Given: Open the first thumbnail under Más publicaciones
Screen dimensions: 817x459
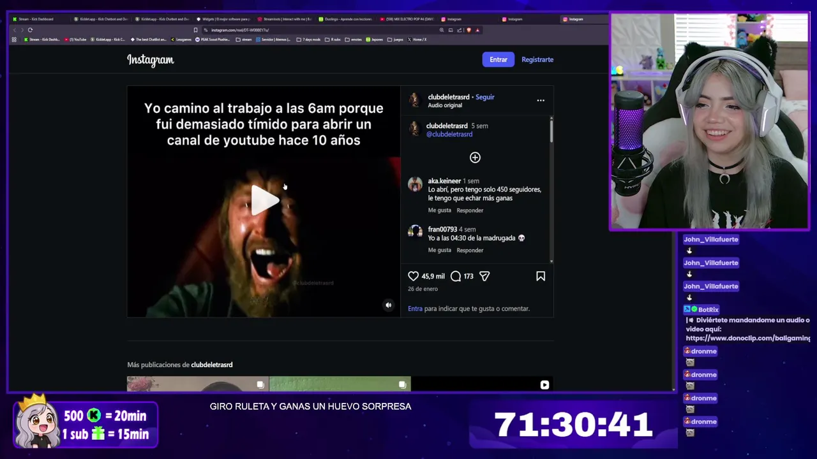Looking at the screenshot, I should tap(198, 384).
